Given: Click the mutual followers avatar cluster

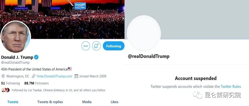Looking at the screenshot, I should tap(6, 90).
